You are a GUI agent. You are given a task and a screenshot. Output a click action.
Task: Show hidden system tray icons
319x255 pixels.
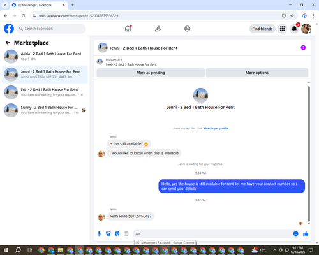click(x=274, y=250)
